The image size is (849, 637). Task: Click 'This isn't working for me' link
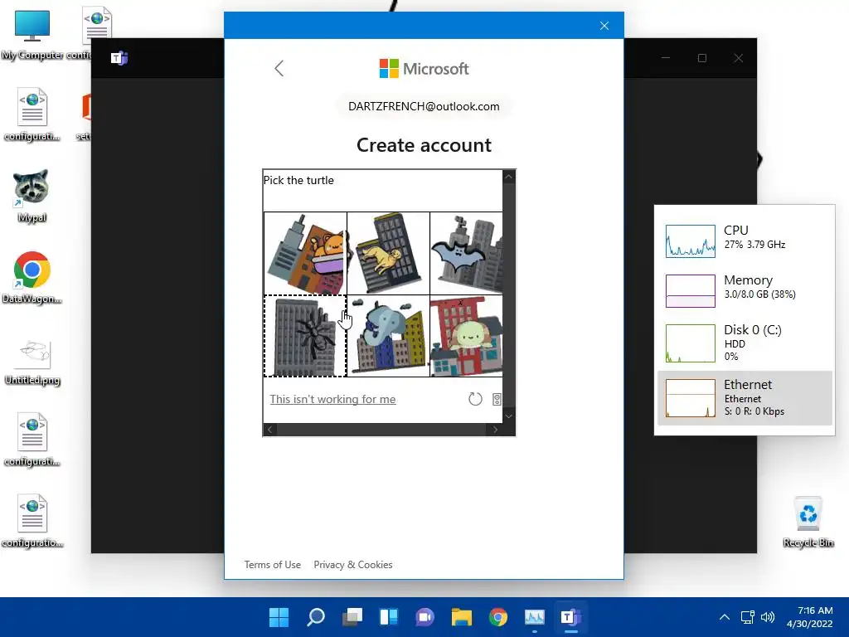332,399
